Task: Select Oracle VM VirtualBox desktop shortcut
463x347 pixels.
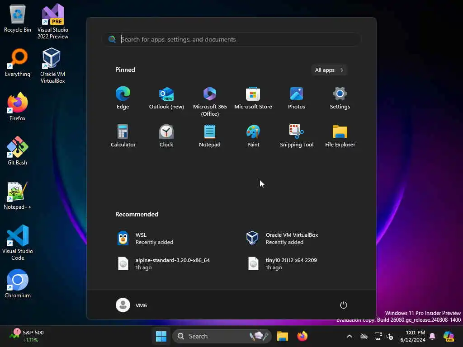Action: (x=53, y=65)
